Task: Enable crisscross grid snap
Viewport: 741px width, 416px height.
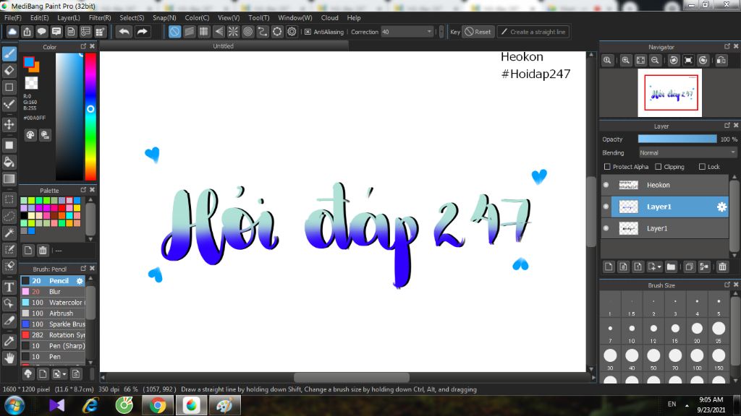Action: click(x=203, y=32)
